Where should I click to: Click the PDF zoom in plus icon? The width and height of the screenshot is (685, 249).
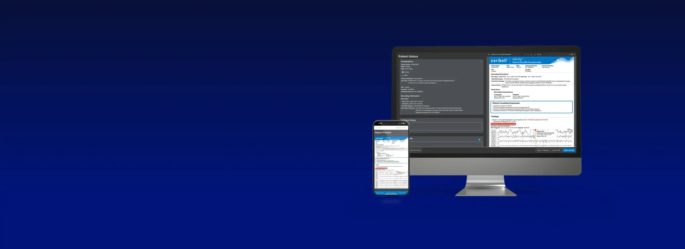coord(535,55)
